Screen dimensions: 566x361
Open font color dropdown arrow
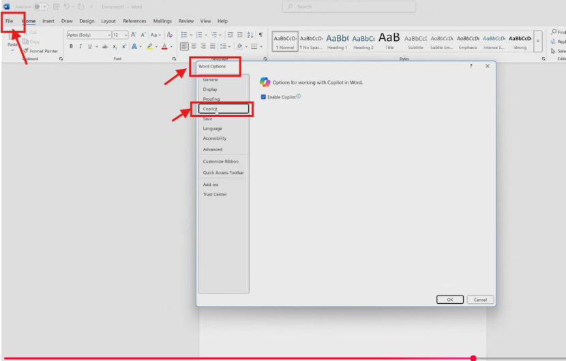coord(171,46)
